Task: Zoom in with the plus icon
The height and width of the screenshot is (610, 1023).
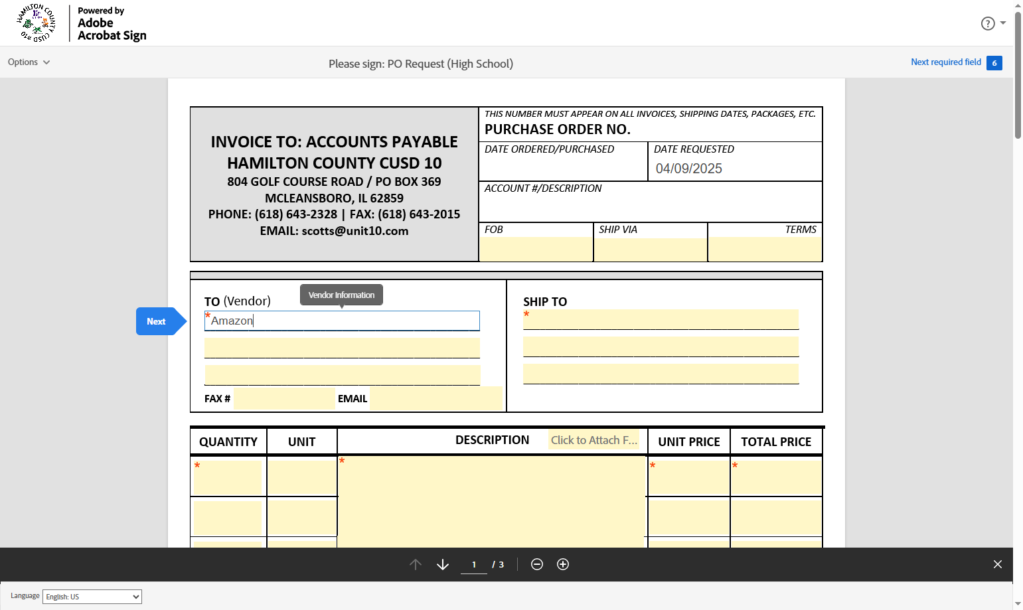Action: [x=563, y=564]
